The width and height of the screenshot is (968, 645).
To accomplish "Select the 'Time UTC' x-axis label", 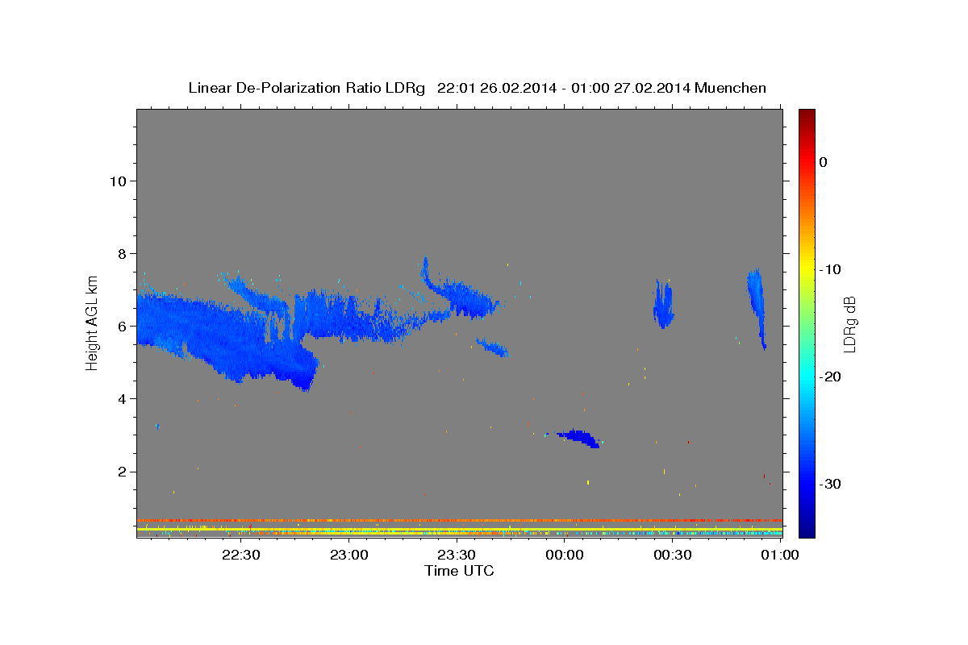I will [x=459, y=571].
